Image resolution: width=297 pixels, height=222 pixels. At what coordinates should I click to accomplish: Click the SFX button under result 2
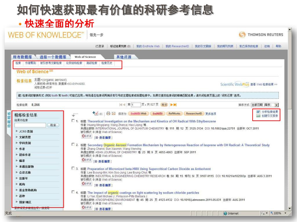[86, 160]
